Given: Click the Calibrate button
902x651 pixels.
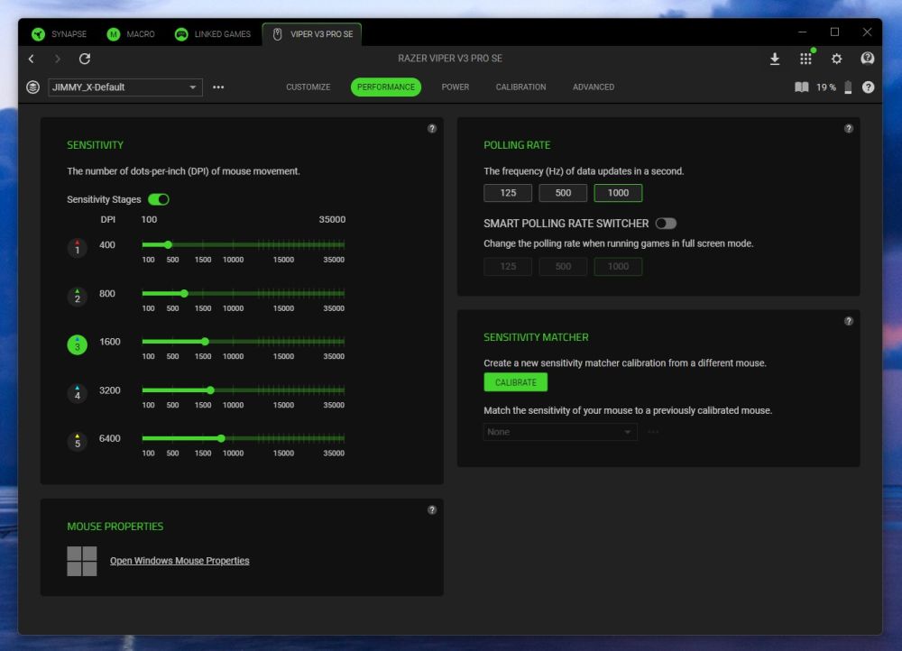Looking at the screenshot, I should click(x=515, y=382).
